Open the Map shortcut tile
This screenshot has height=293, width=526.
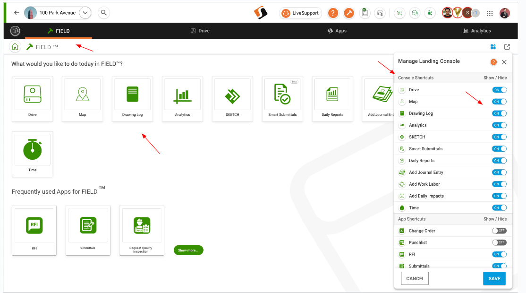pyautogui.click(x=83, y=99)
